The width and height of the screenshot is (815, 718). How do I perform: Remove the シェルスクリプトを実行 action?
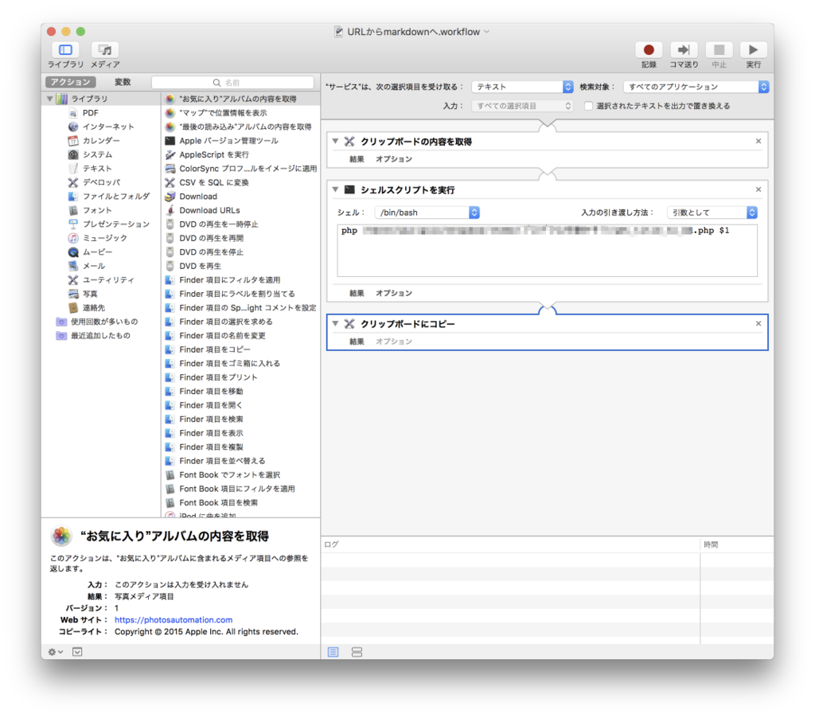758,189
